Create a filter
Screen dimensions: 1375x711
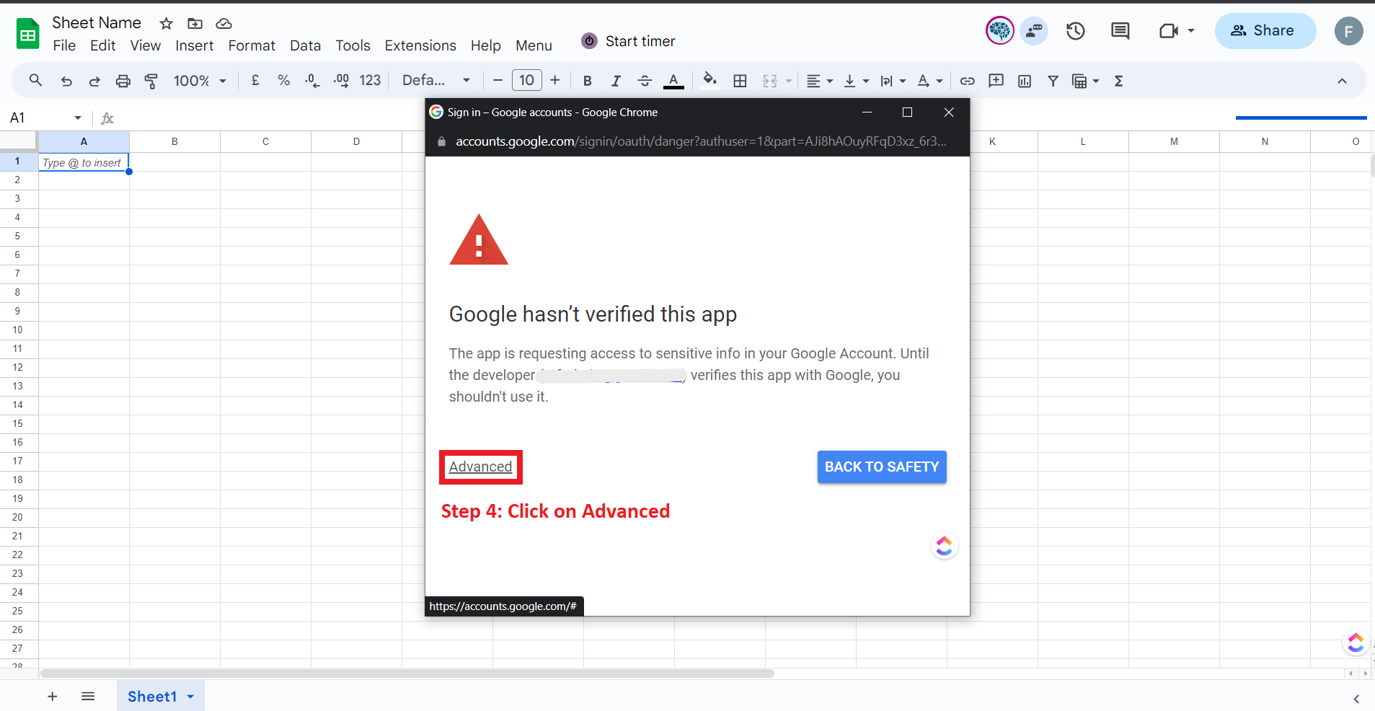point(1053,81)
